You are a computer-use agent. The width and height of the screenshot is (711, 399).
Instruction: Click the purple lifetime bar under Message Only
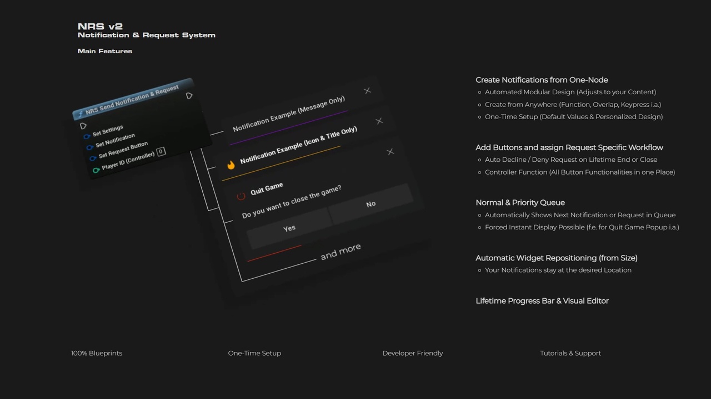click(289, 127)
